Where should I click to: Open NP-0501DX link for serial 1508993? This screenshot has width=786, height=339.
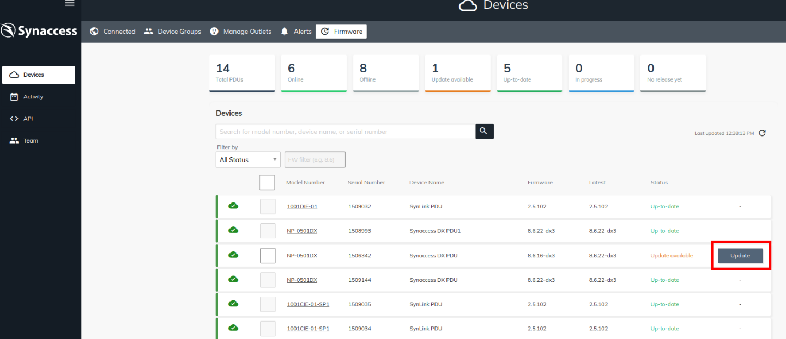[302, 231]
